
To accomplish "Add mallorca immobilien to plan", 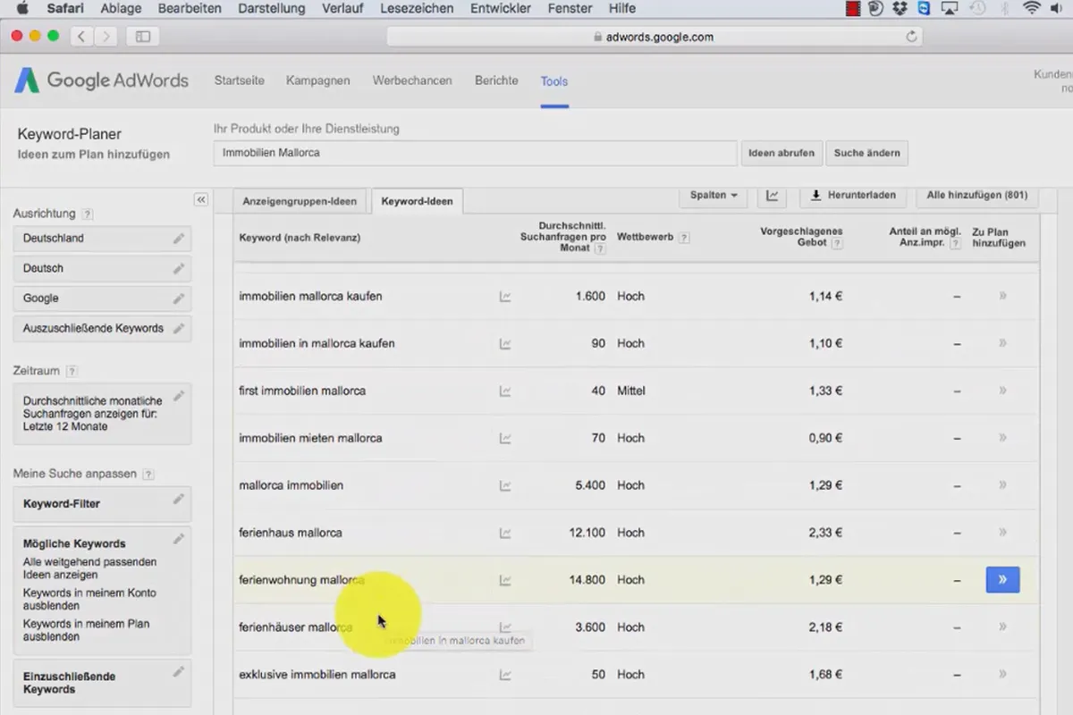I will [1002, 485].
